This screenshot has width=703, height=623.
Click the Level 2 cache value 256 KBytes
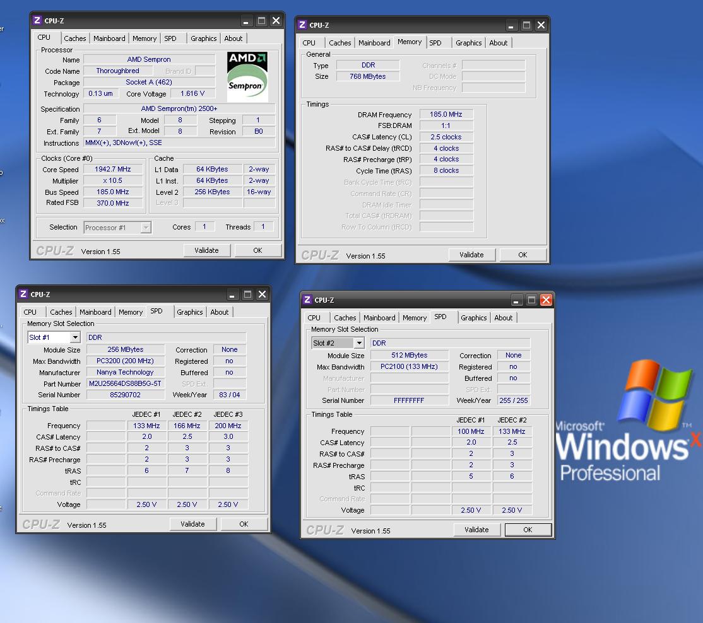[x=212, y=192]
